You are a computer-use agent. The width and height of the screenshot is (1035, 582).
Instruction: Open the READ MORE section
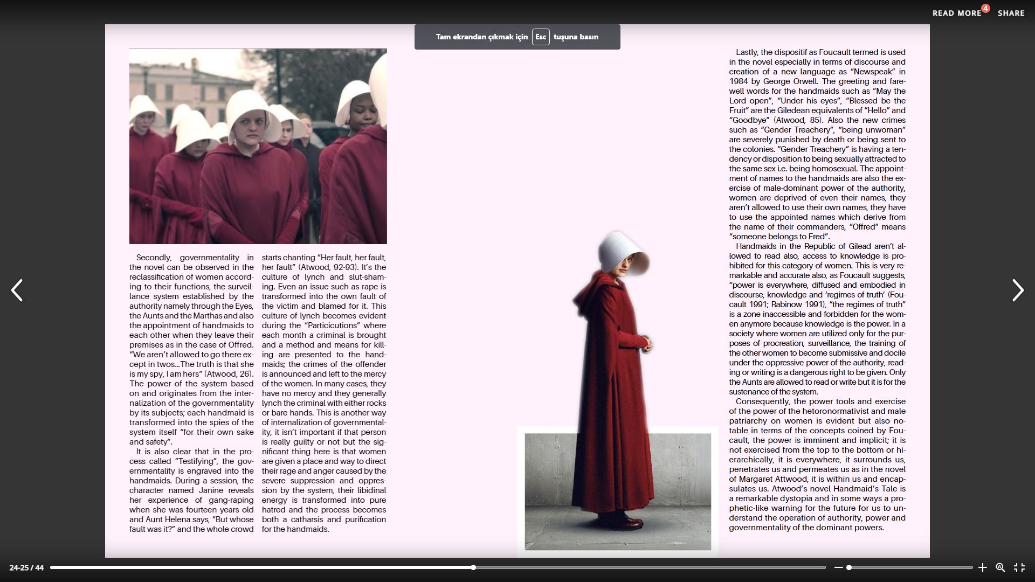coord(956,13)
